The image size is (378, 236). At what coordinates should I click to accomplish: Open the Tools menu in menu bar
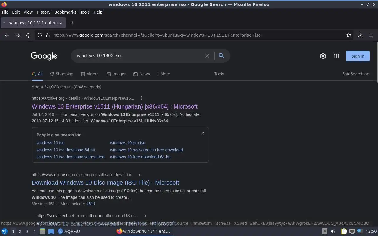click(85, 12)
